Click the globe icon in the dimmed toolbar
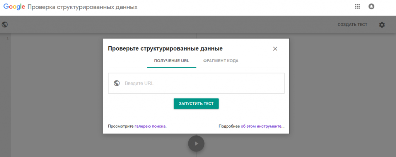Viewport: 396px width, 157px height. pos(5,24)
